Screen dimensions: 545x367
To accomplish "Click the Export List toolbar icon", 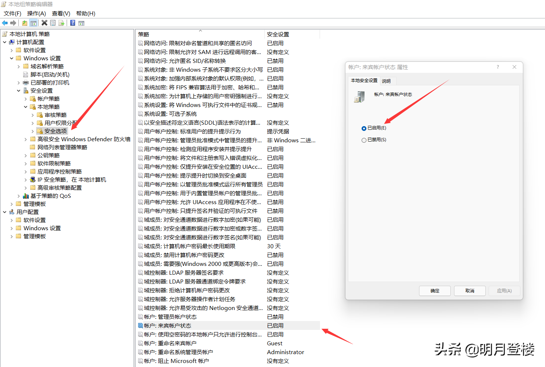I will coord(61,23).
